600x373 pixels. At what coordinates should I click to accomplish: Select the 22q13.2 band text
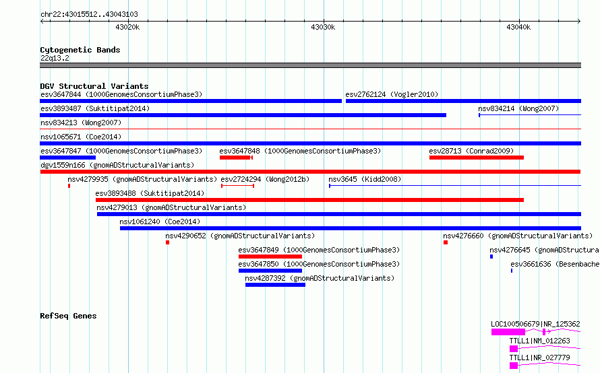[55, 58]
